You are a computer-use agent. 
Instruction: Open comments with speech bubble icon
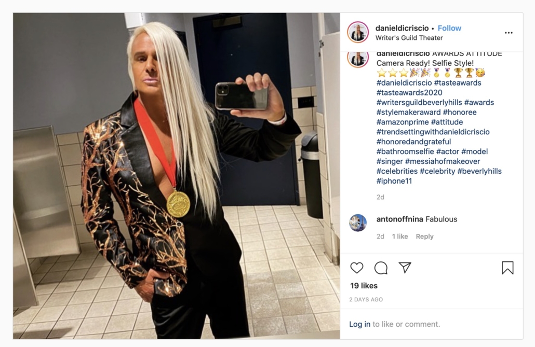click(381, 268)
